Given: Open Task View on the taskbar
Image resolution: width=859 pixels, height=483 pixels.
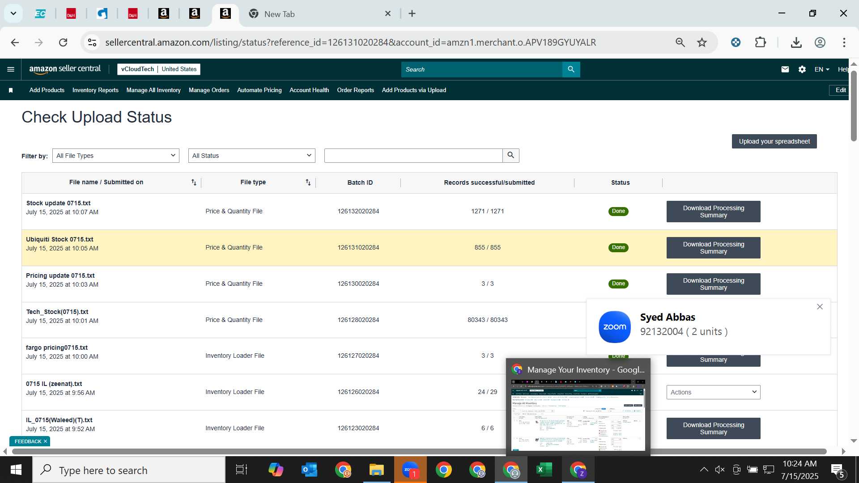Looking at the screenshot, I should coord(241,470).
